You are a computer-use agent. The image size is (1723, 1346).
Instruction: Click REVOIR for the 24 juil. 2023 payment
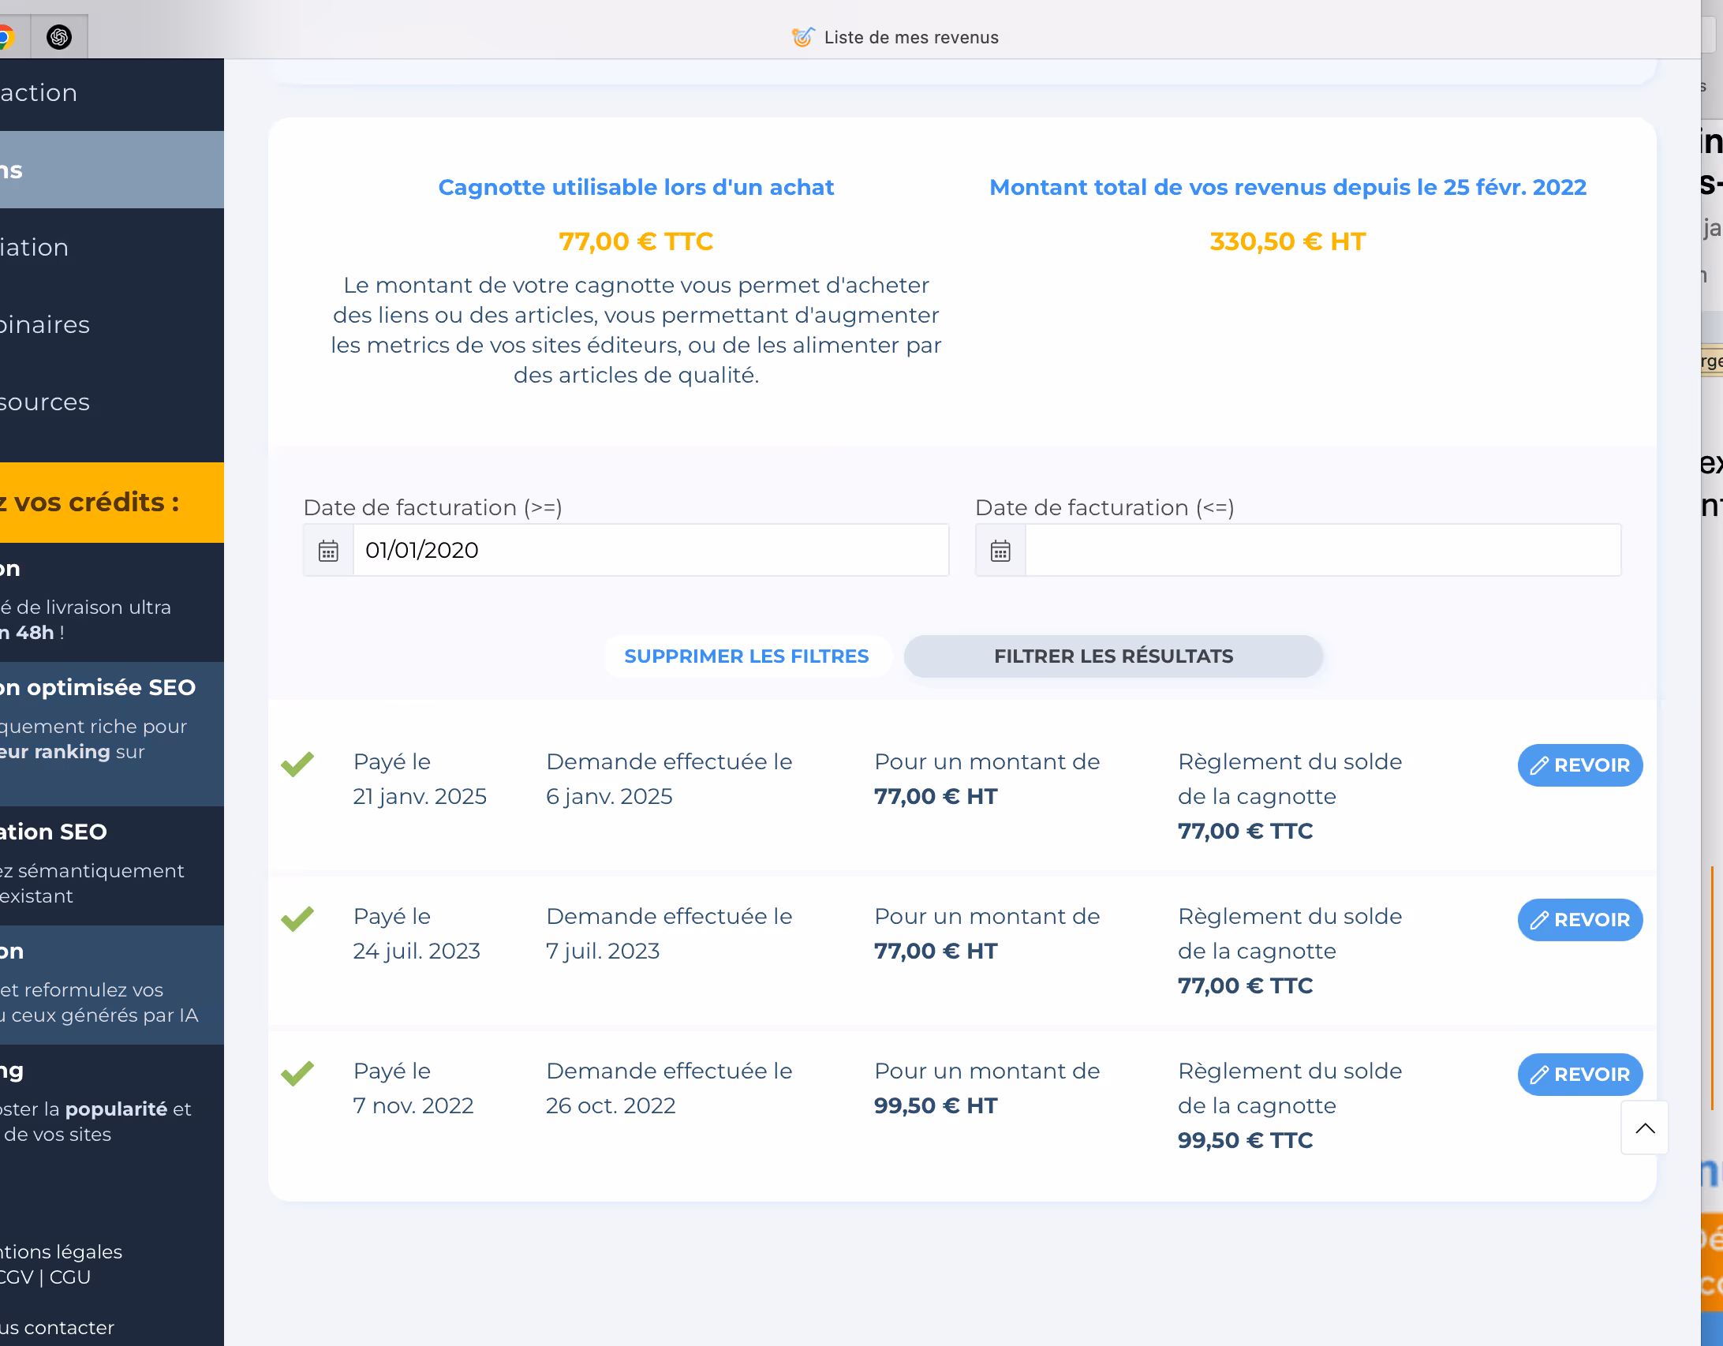click(x=1580, y=920)
